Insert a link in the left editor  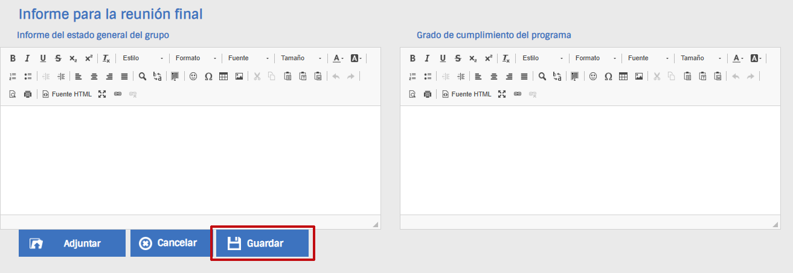(118, 95)
